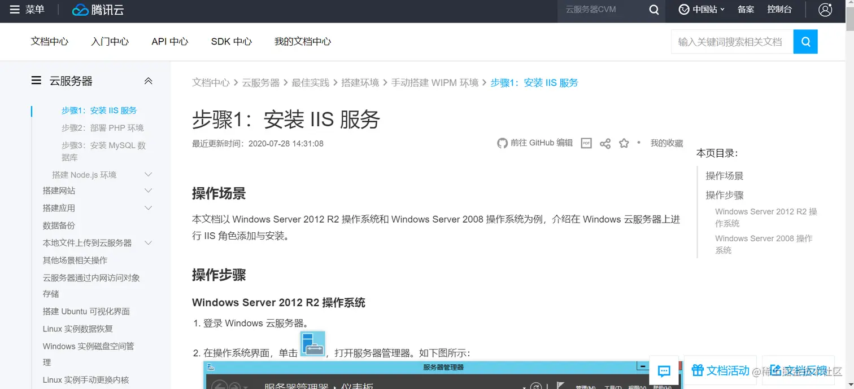Open the 服务器管理器 screenshot image
The image size is (854, 389).
(442, 375)
